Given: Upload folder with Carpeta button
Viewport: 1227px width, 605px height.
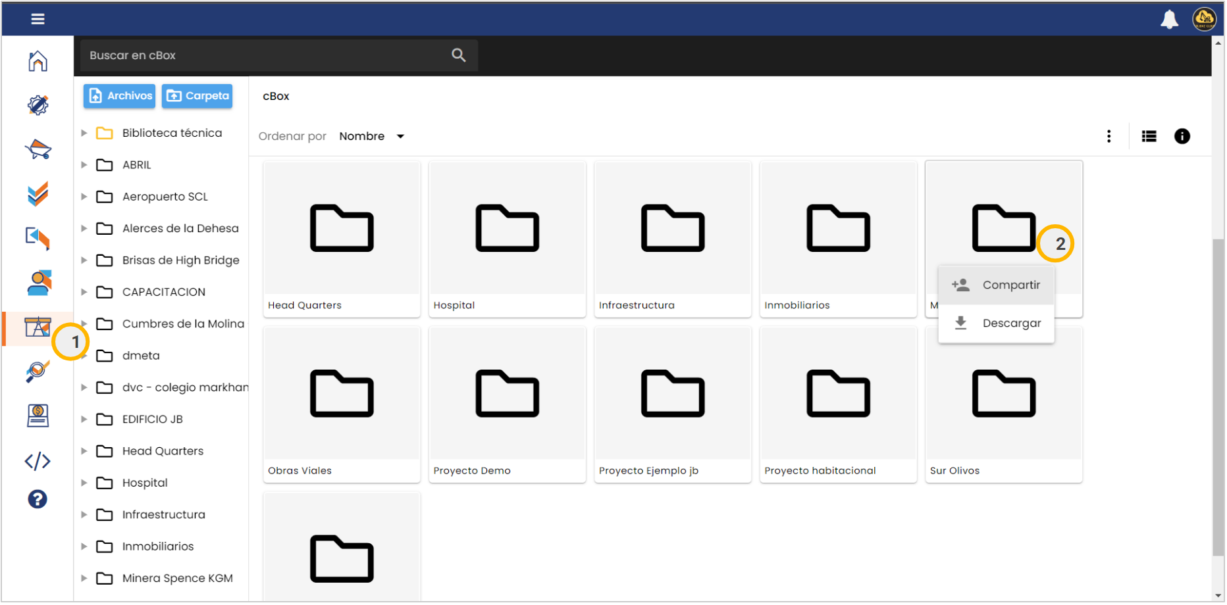Looking at the screenshot, I should (197, 96).
